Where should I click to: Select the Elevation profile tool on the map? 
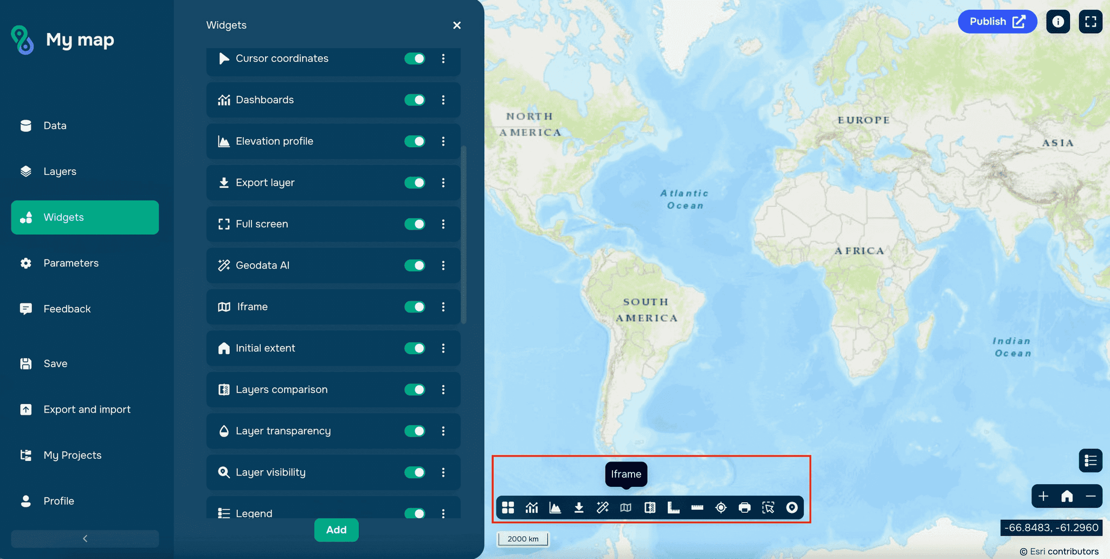point(555,508)
